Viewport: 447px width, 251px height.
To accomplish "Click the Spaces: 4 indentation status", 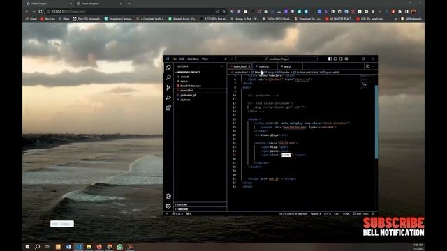I will pyautogui.click(x=316, y=213).
